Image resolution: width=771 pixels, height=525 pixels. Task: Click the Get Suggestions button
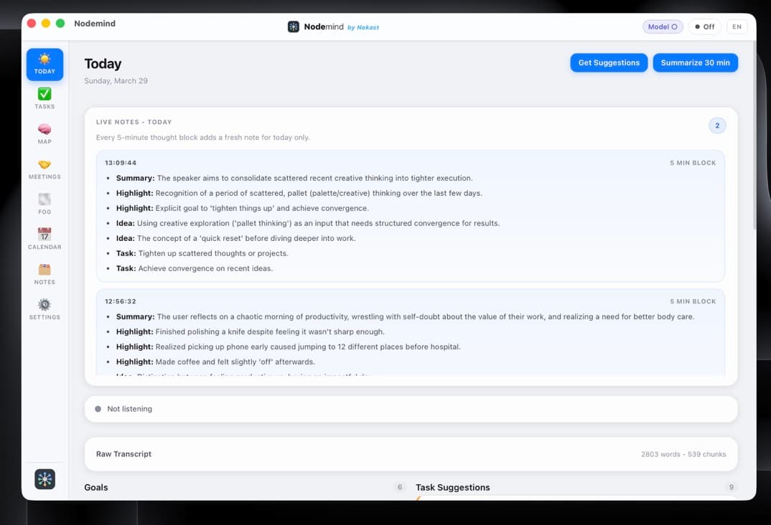coord(609,62)
